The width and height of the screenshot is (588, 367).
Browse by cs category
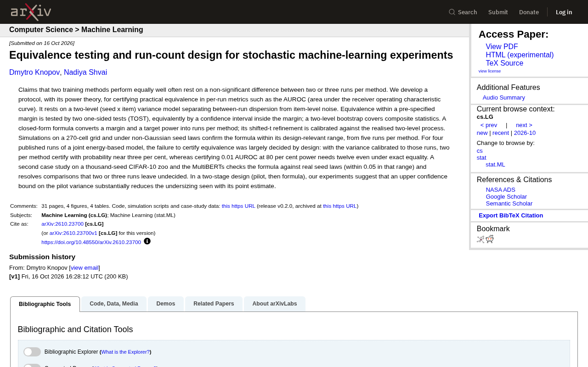click(480, 151)
